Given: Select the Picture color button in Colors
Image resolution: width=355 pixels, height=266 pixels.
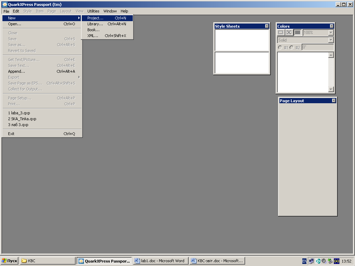Looking at the screenshot, I should (289, 33).
